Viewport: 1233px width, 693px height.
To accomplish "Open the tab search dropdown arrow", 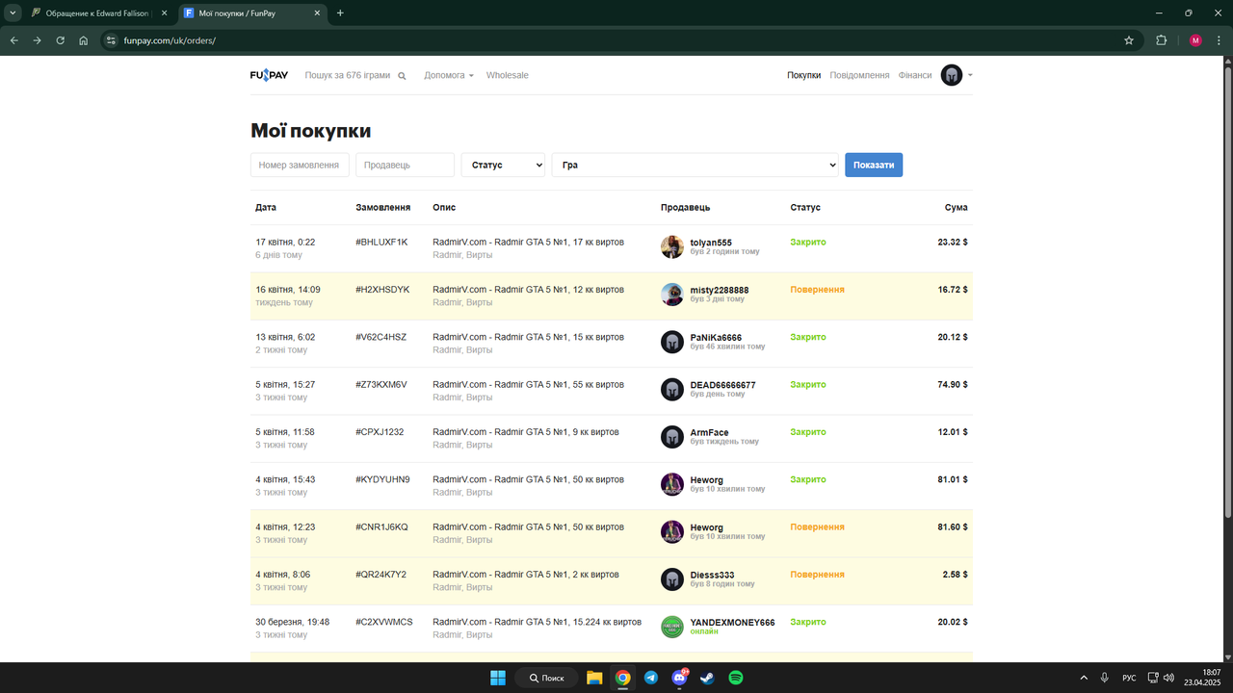I will tap(13, 13).
